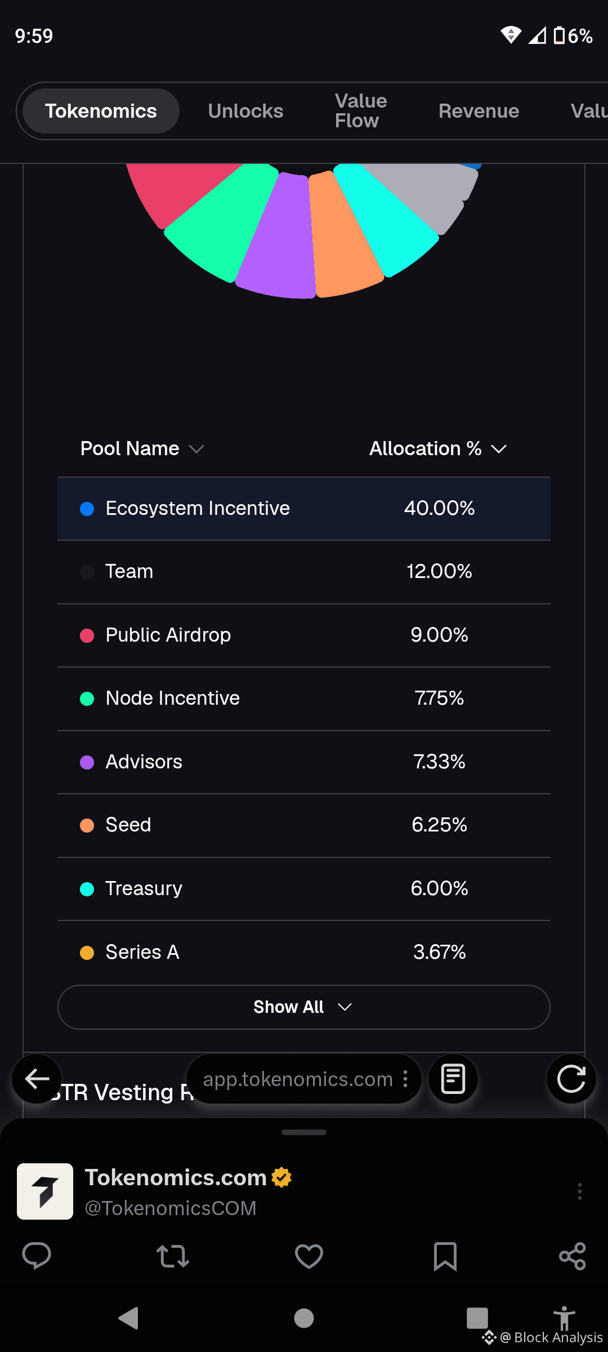The width and height of the screenshot is (608, 1352).
Task: Select the Revenue tab
Action: click(x=479, y=111)
